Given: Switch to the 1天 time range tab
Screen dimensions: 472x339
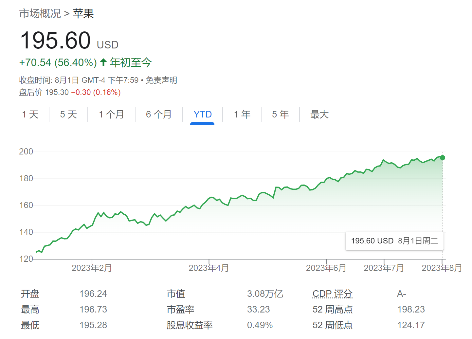Looking at the screenshot, I should click(30, 115).
